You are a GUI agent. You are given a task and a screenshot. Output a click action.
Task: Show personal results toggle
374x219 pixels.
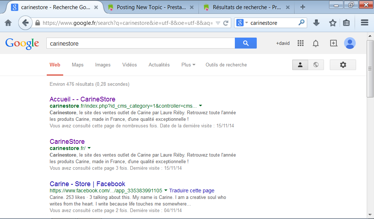pos(300,65)
